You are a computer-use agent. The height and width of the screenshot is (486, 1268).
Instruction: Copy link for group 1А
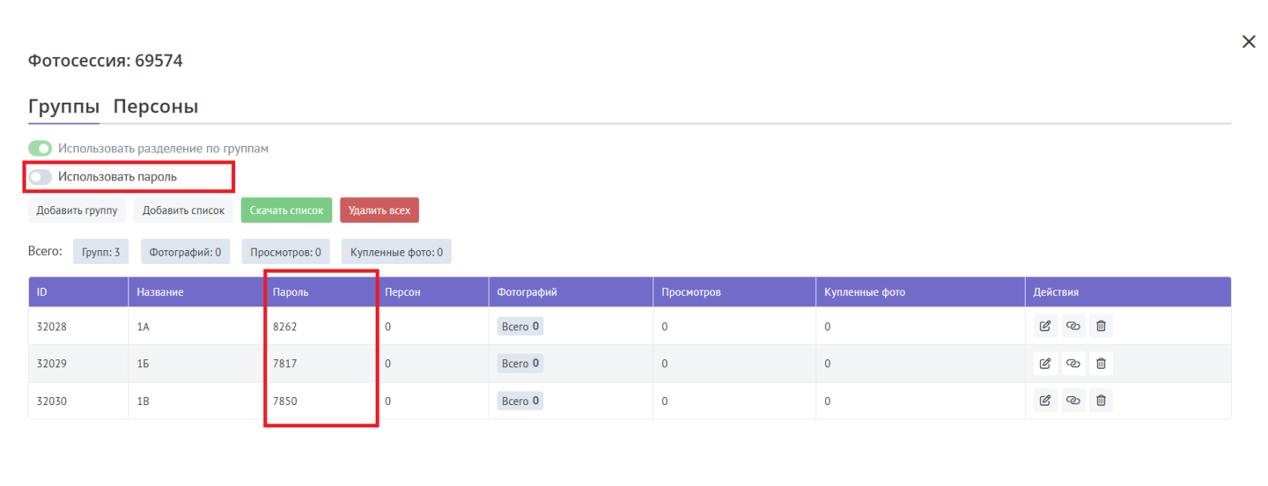(1073, 326)
